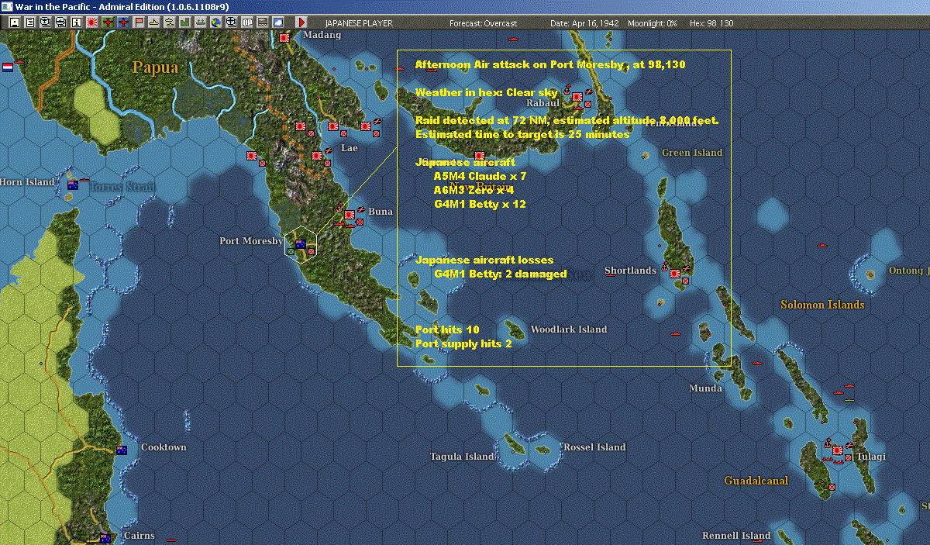Screen dimensions: 930x545
Task: Click red plane on green background icon
Action: [x=108, y=22]
